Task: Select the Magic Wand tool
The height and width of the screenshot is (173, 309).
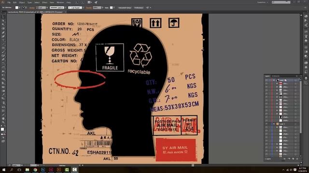Action: pyautogui.click(x=3, y=25)
